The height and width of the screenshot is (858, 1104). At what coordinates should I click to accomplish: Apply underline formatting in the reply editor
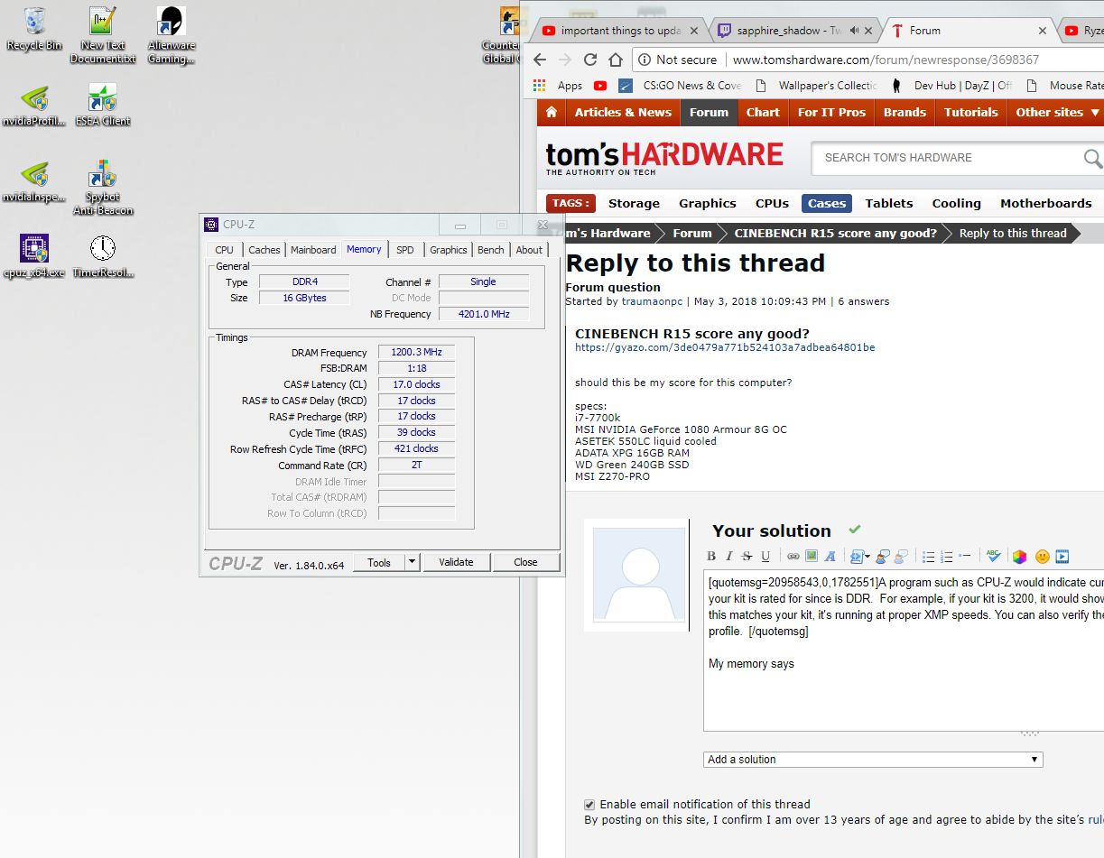point(765,556)
